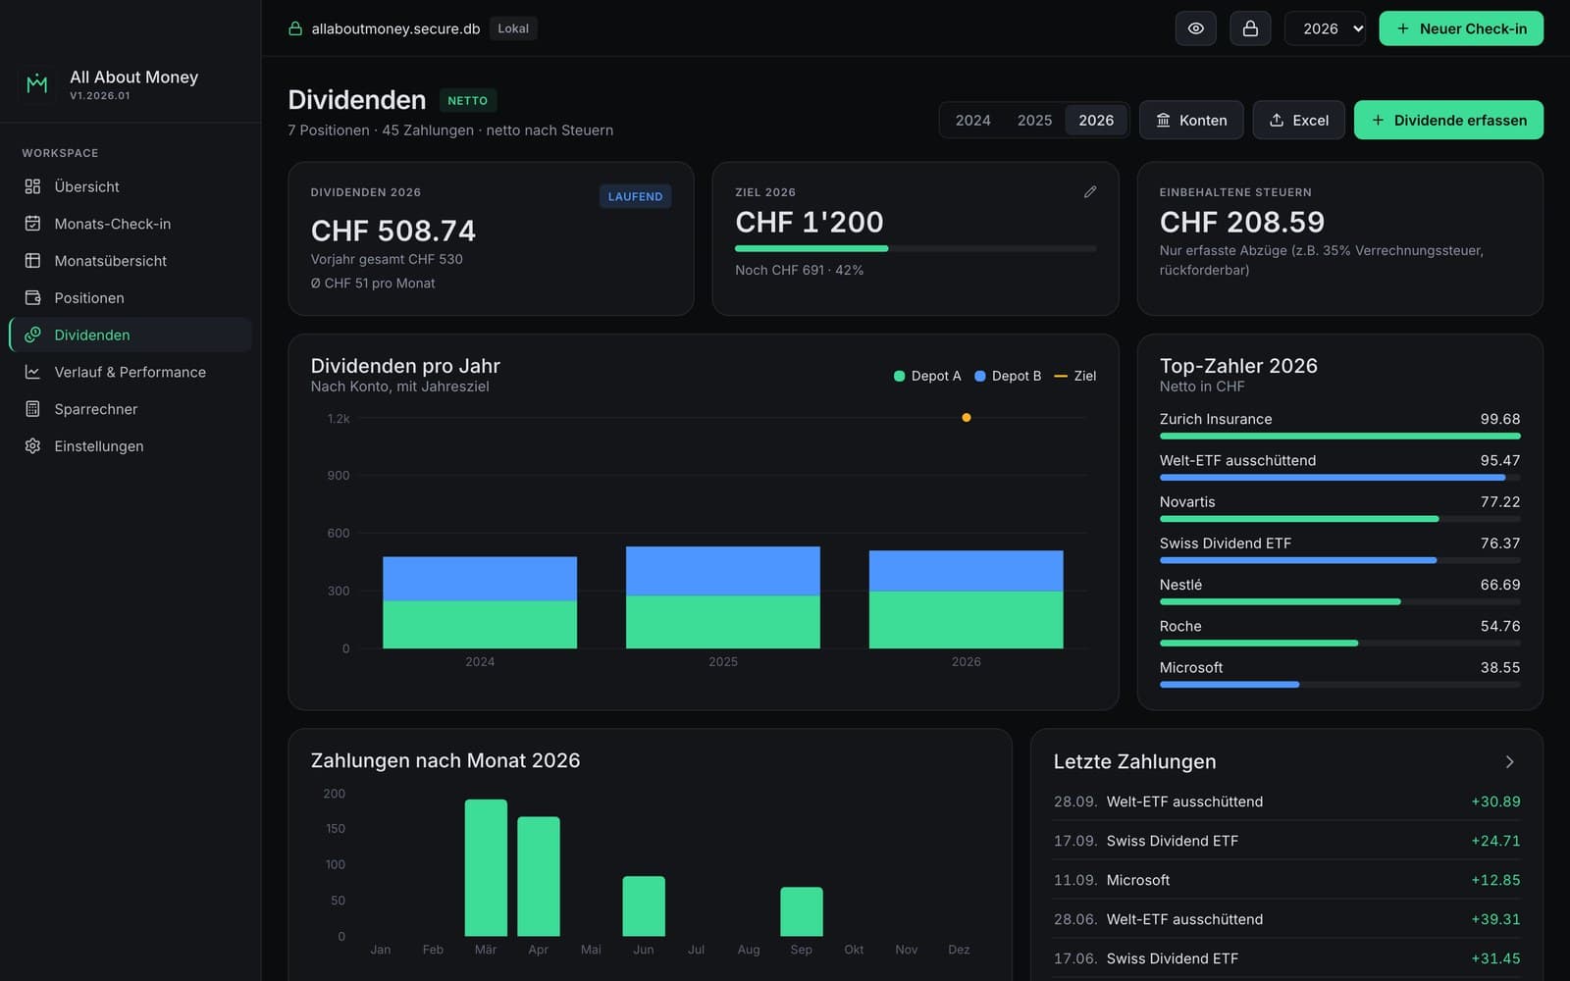The image size is (1570, 981).
Task: Click the NETTO badge beside Dividenden title
Action: pyautogui.click(x=468, y=100)
